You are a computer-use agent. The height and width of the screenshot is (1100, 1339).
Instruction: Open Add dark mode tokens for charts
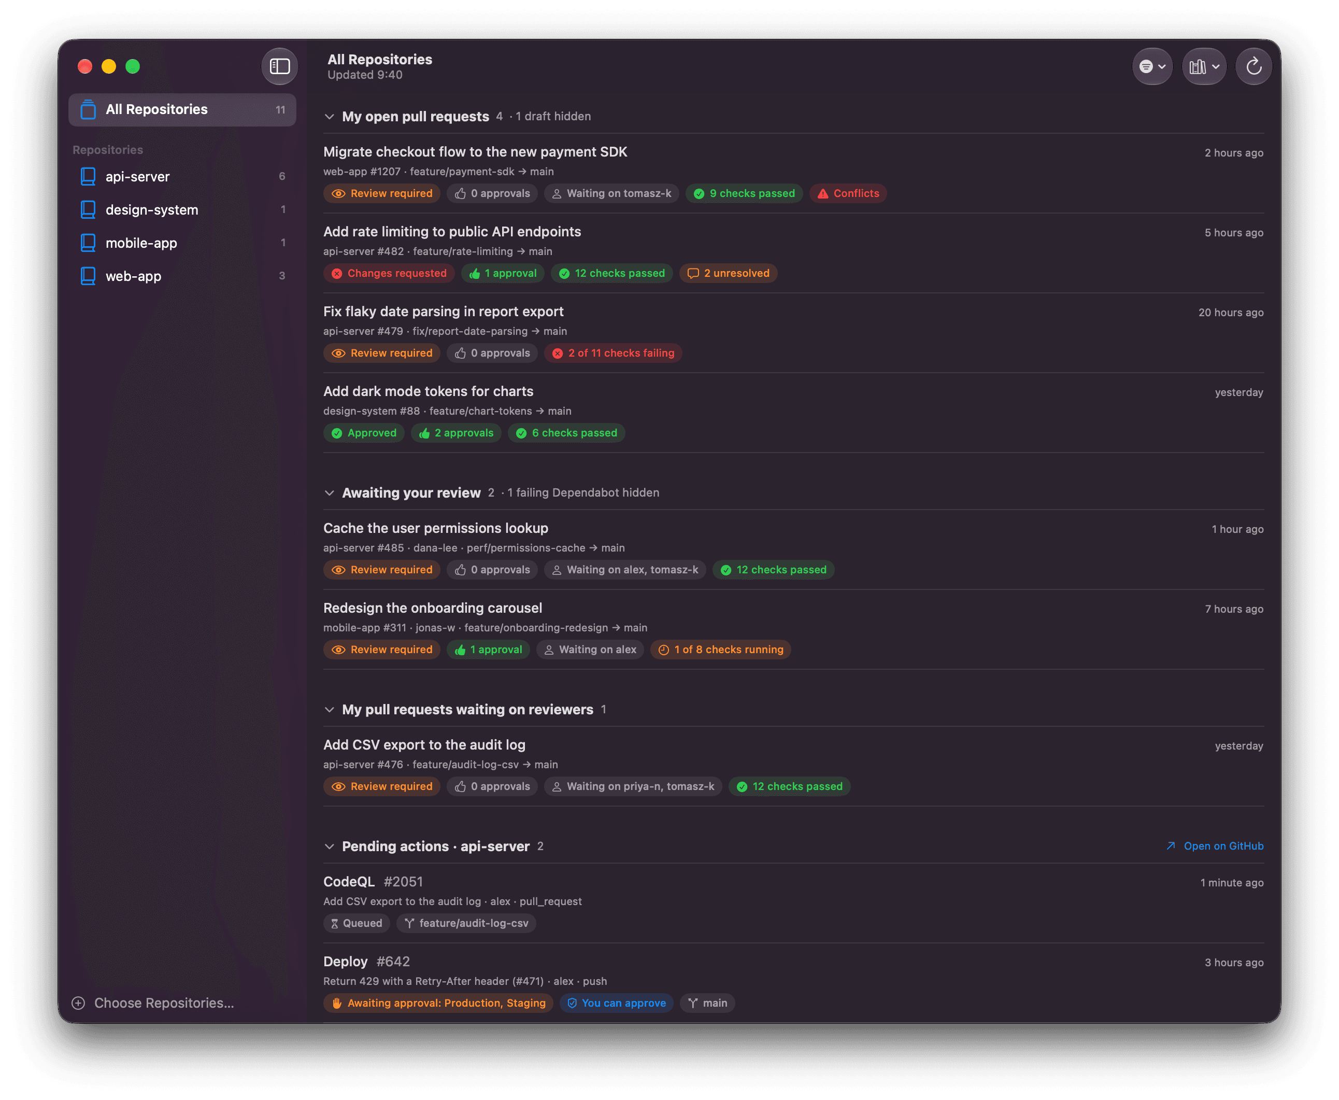tap(428, 391)
